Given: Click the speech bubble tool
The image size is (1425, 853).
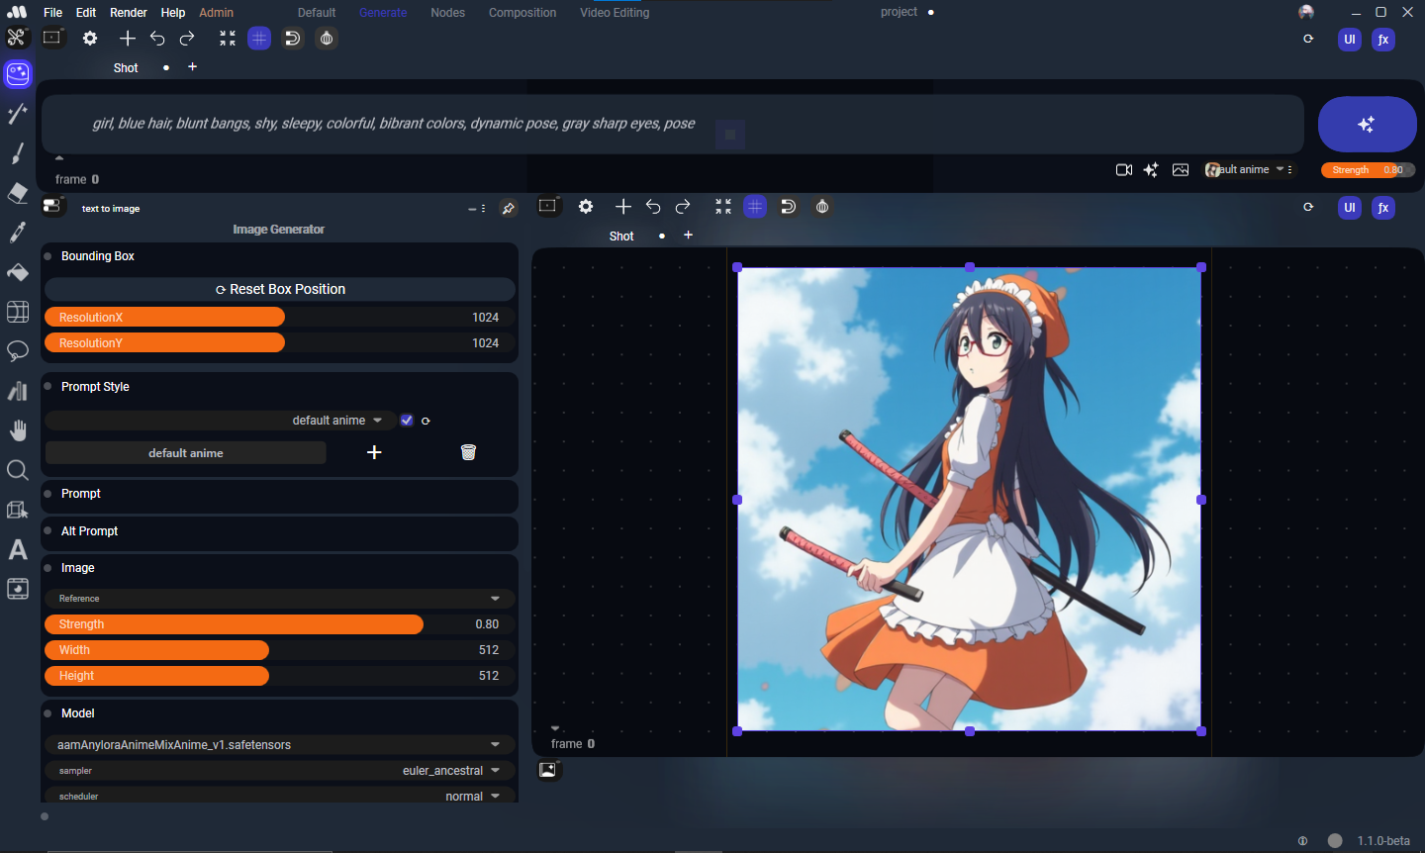Looking at the screenshot, I should (17, 351).
